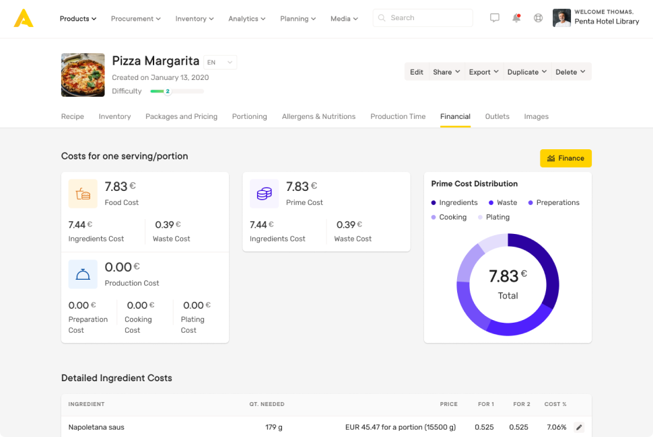
Task: Click the yellow app logo
Action: (x=24, y=18)
